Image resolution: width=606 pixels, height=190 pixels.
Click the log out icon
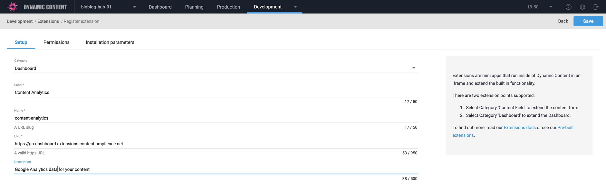[x=596, y=7]
